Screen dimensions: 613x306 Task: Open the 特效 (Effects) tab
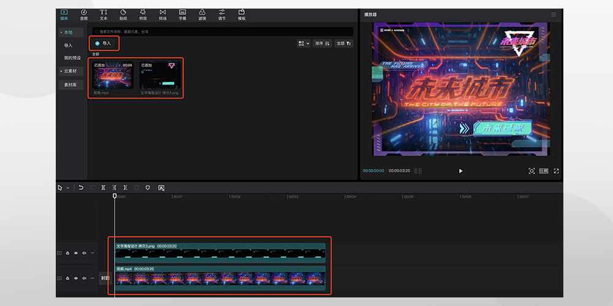pos(143,15)
